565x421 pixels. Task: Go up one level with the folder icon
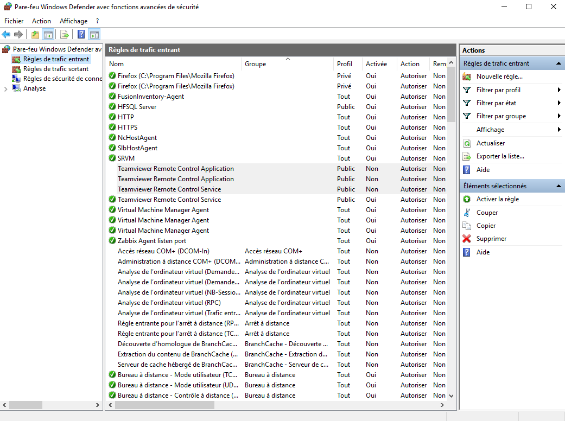pos(35,35)
